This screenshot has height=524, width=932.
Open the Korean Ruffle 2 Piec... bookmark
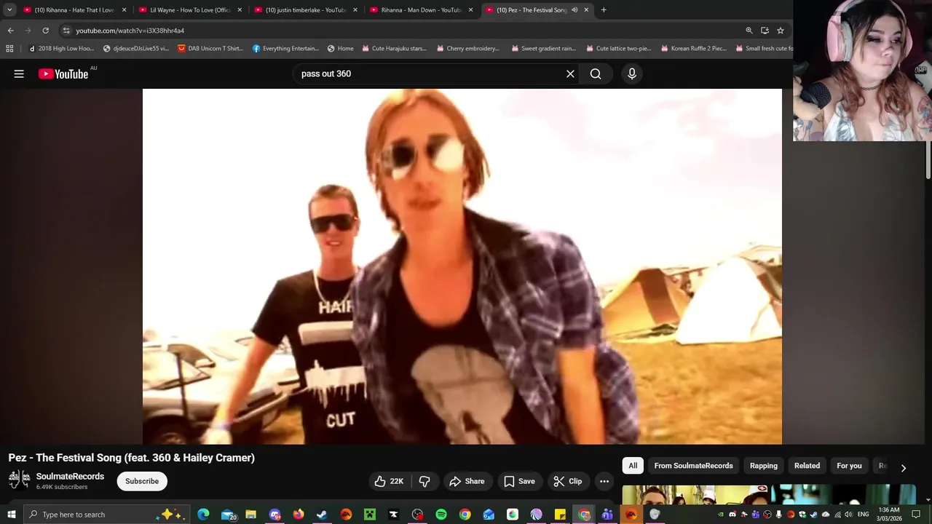pyautogui.click(x=693, y=49)
